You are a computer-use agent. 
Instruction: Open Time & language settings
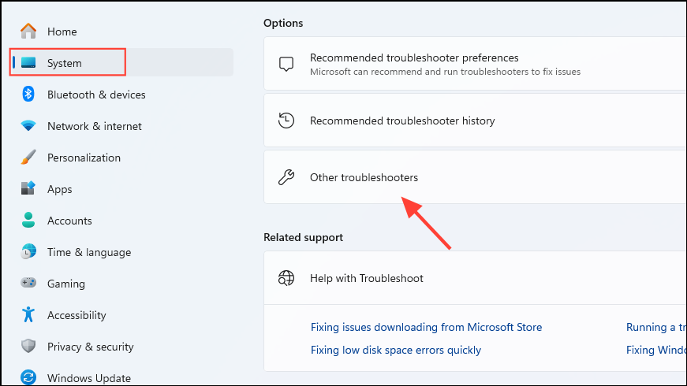(x=121, y=252)
